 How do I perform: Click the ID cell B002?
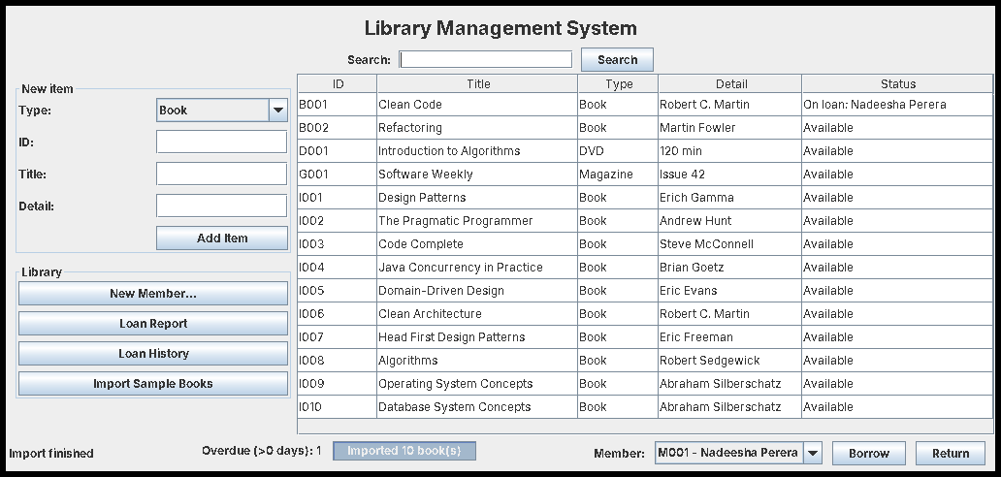pyautogui.click(x=338, y=128)
